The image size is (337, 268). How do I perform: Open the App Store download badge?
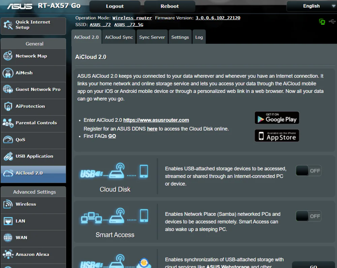(277, 135)
